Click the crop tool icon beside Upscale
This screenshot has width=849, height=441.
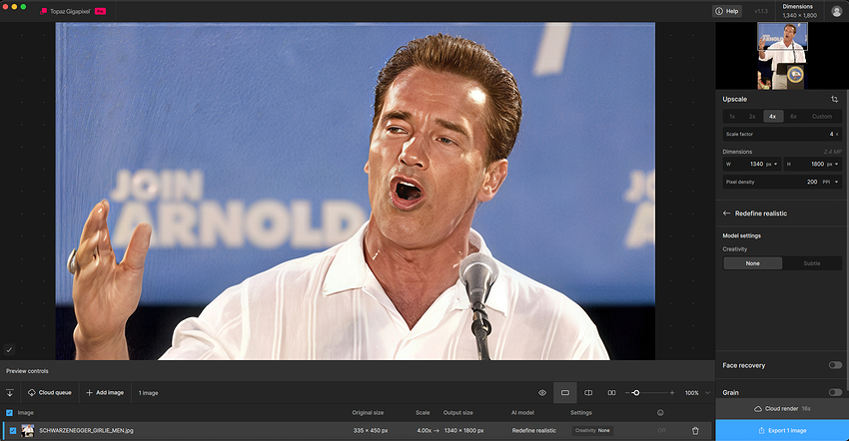tap(834, 99)
